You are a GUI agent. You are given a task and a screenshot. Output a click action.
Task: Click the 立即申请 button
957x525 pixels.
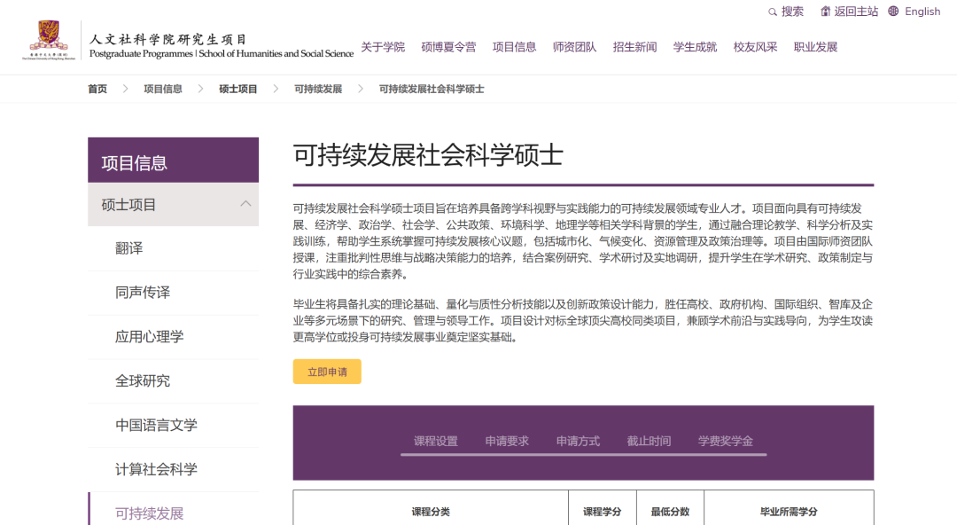[326, 371]
